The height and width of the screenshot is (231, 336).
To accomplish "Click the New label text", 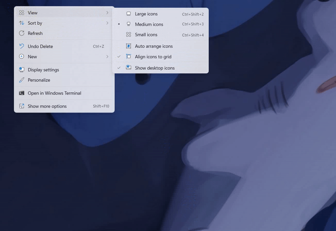I will 32,56.
